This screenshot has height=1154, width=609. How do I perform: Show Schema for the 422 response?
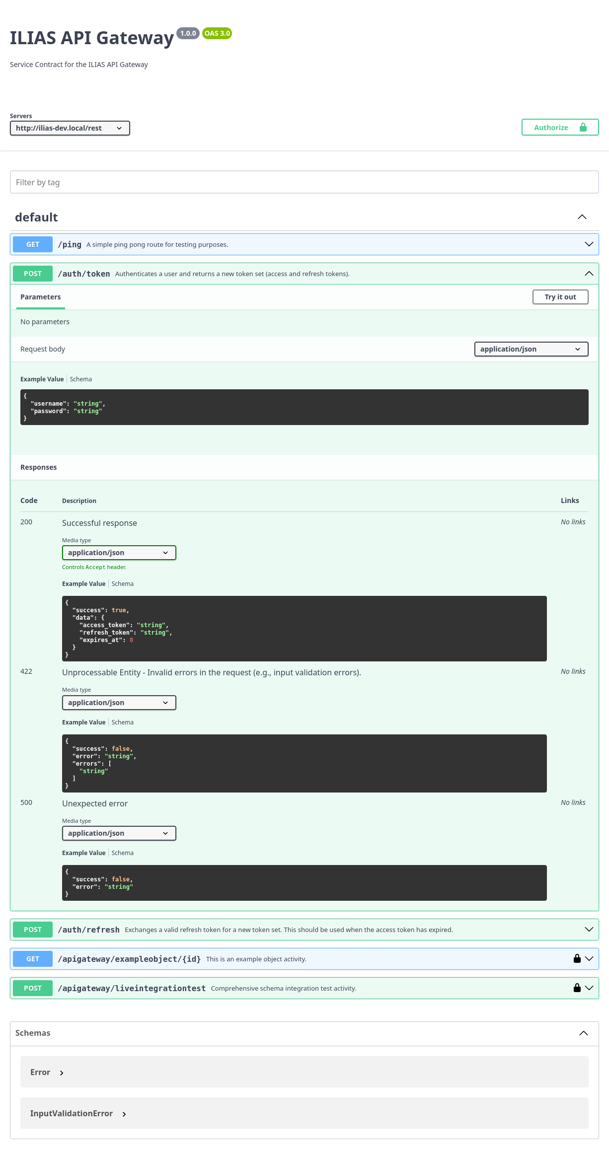point(123,722)
